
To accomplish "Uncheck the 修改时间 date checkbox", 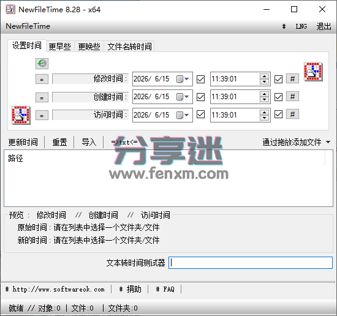I will pyautogui.click(x=200, y=79).
